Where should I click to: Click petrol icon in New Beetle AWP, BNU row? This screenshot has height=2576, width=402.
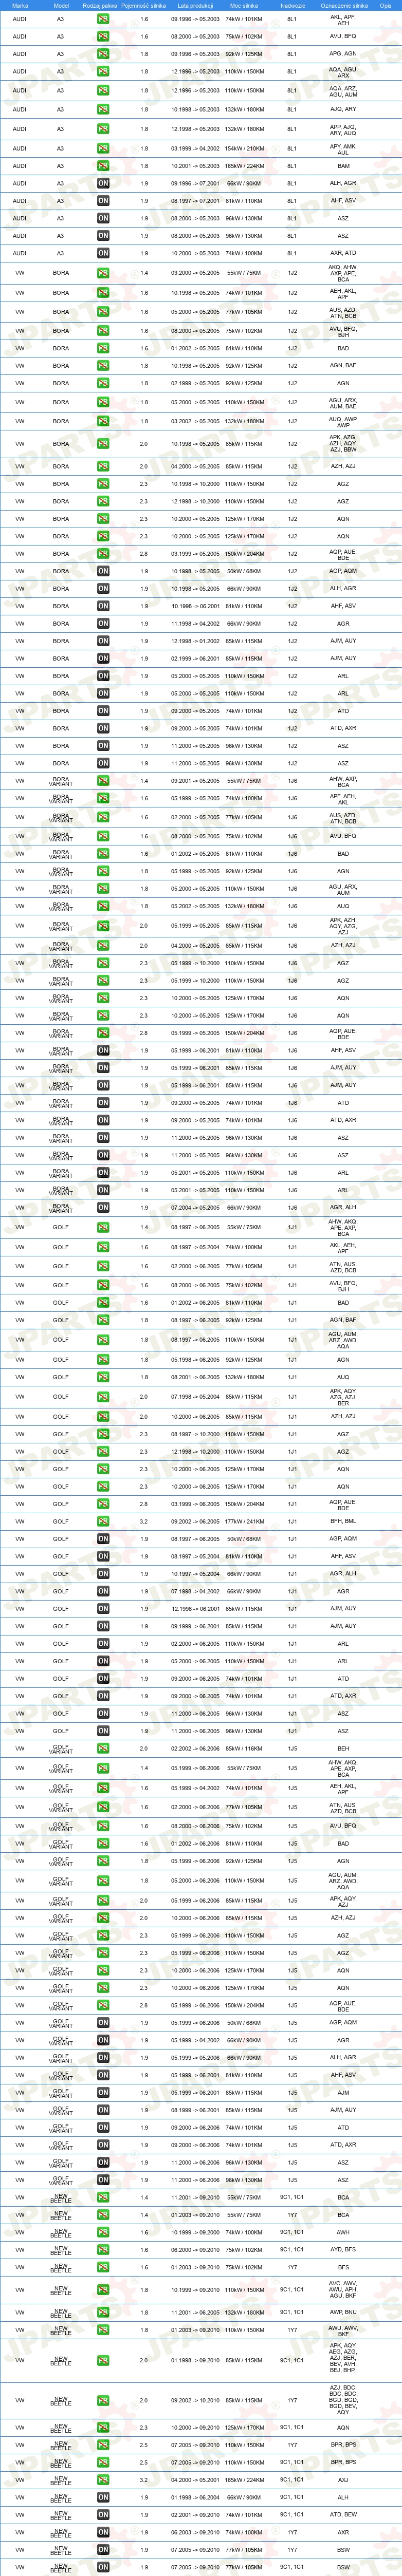103,2312
